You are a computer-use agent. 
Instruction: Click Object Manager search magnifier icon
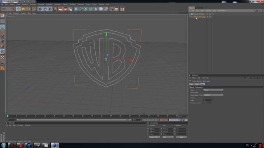[255, 11]
